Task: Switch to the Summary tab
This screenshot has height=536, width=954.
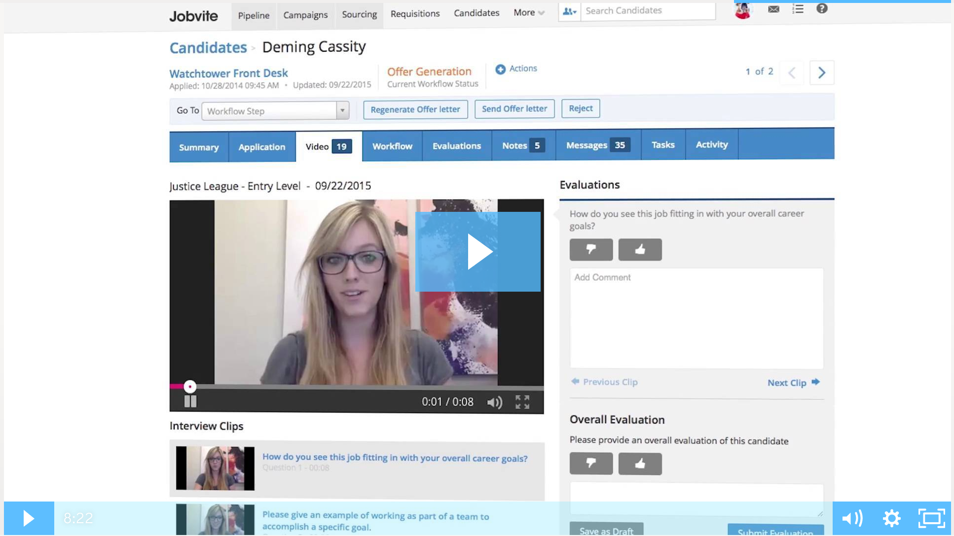Action: [199, 147]
